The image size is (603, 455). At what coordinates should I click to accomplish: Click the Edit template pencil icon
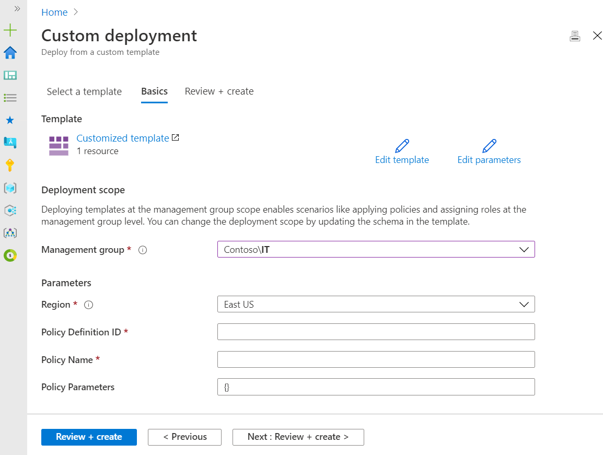click(402, 146)
